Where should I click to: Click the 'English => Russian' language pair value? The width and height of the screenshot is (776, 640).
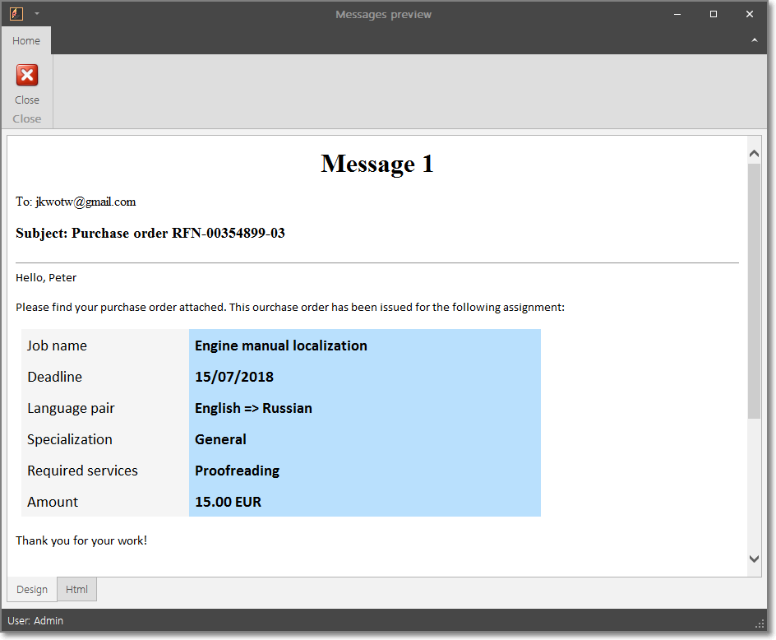click(x=253, y=408)
